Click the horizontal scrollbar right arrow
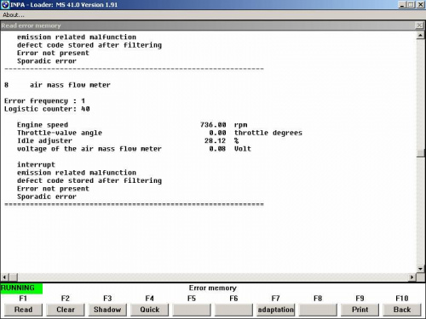426x319 pixels. (x=412, y=277)
